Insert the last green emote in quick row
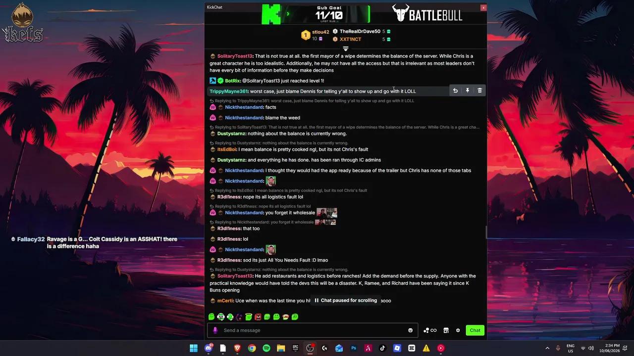This screenshot has width=634, height=356. pyautogui.click(x=295, y=317)
